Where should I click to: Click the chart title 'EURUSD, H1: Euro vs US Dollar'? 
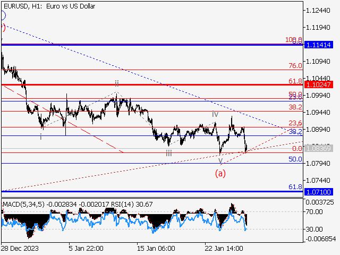pyautogui.click(x=49, y=6)
